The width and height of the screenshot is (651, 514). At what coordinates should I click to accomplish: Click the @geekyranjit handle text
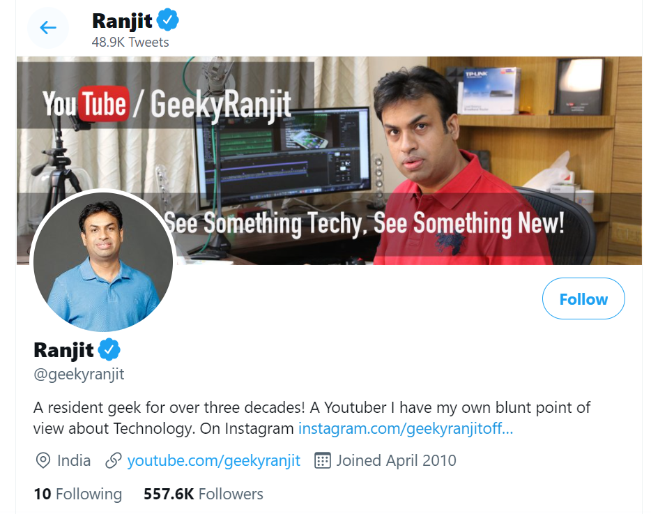79,374
